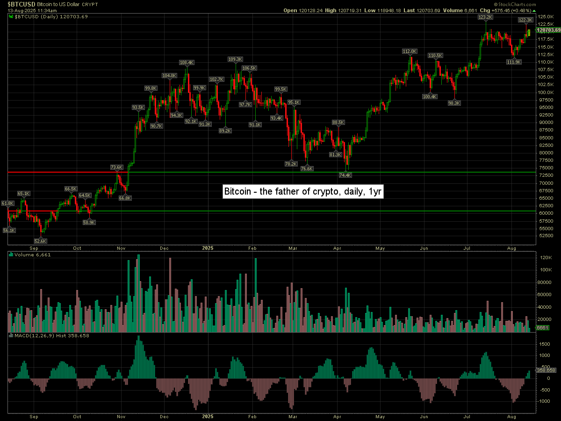Click the candlestick legend icon beside $BTCUSD (Daily)
This screenshot has width=561, height=421.
pyautogui.click(x=12, y=16)
